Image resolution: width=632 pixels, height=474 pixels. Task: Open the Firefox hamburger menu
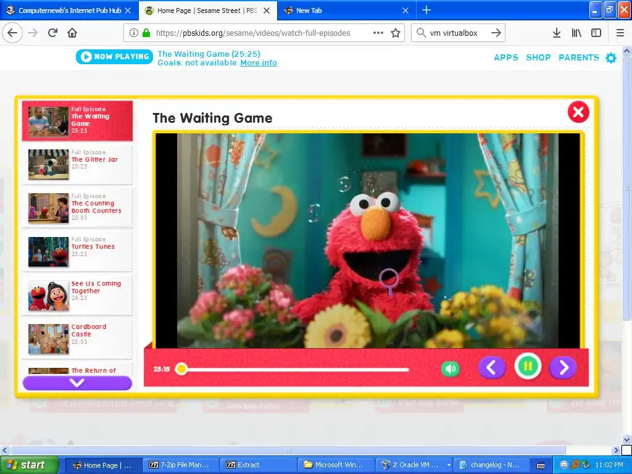620,33
